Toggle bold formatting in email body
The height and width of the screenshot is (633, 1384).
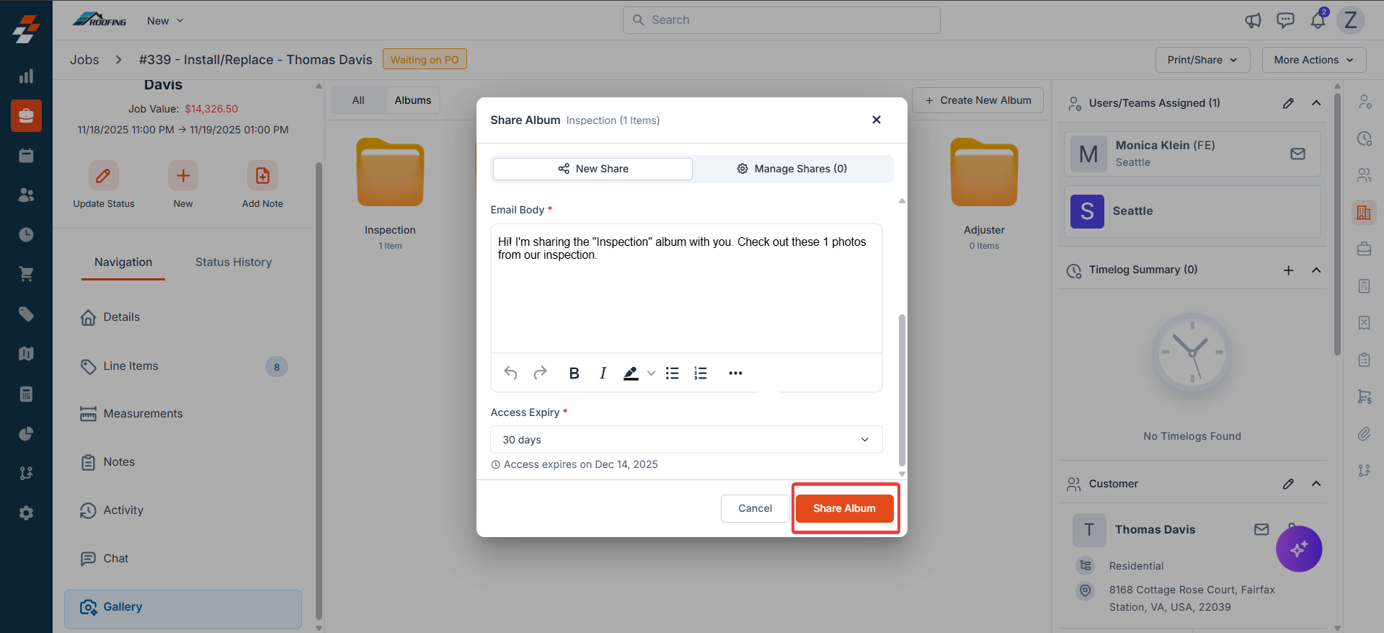coord(574,373)
